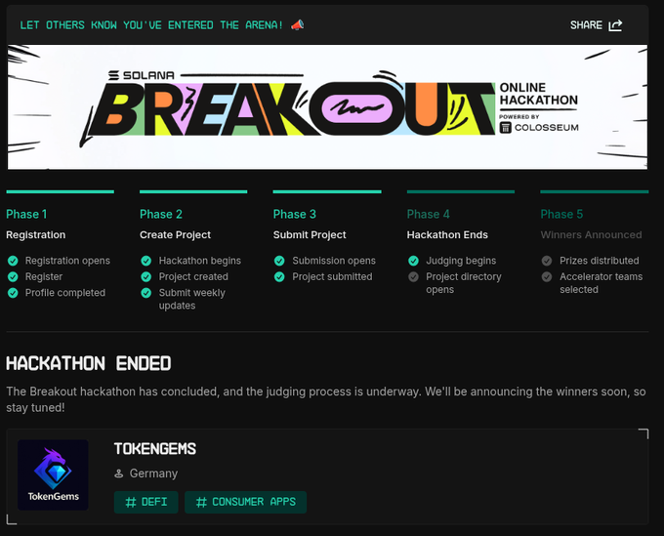Click the Registration opens text
Viewport: 664px width, 536px height.
67,261
